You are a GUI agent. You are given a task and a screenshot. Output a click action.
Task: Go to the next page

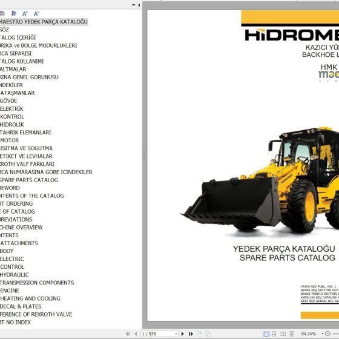(182, 334)
